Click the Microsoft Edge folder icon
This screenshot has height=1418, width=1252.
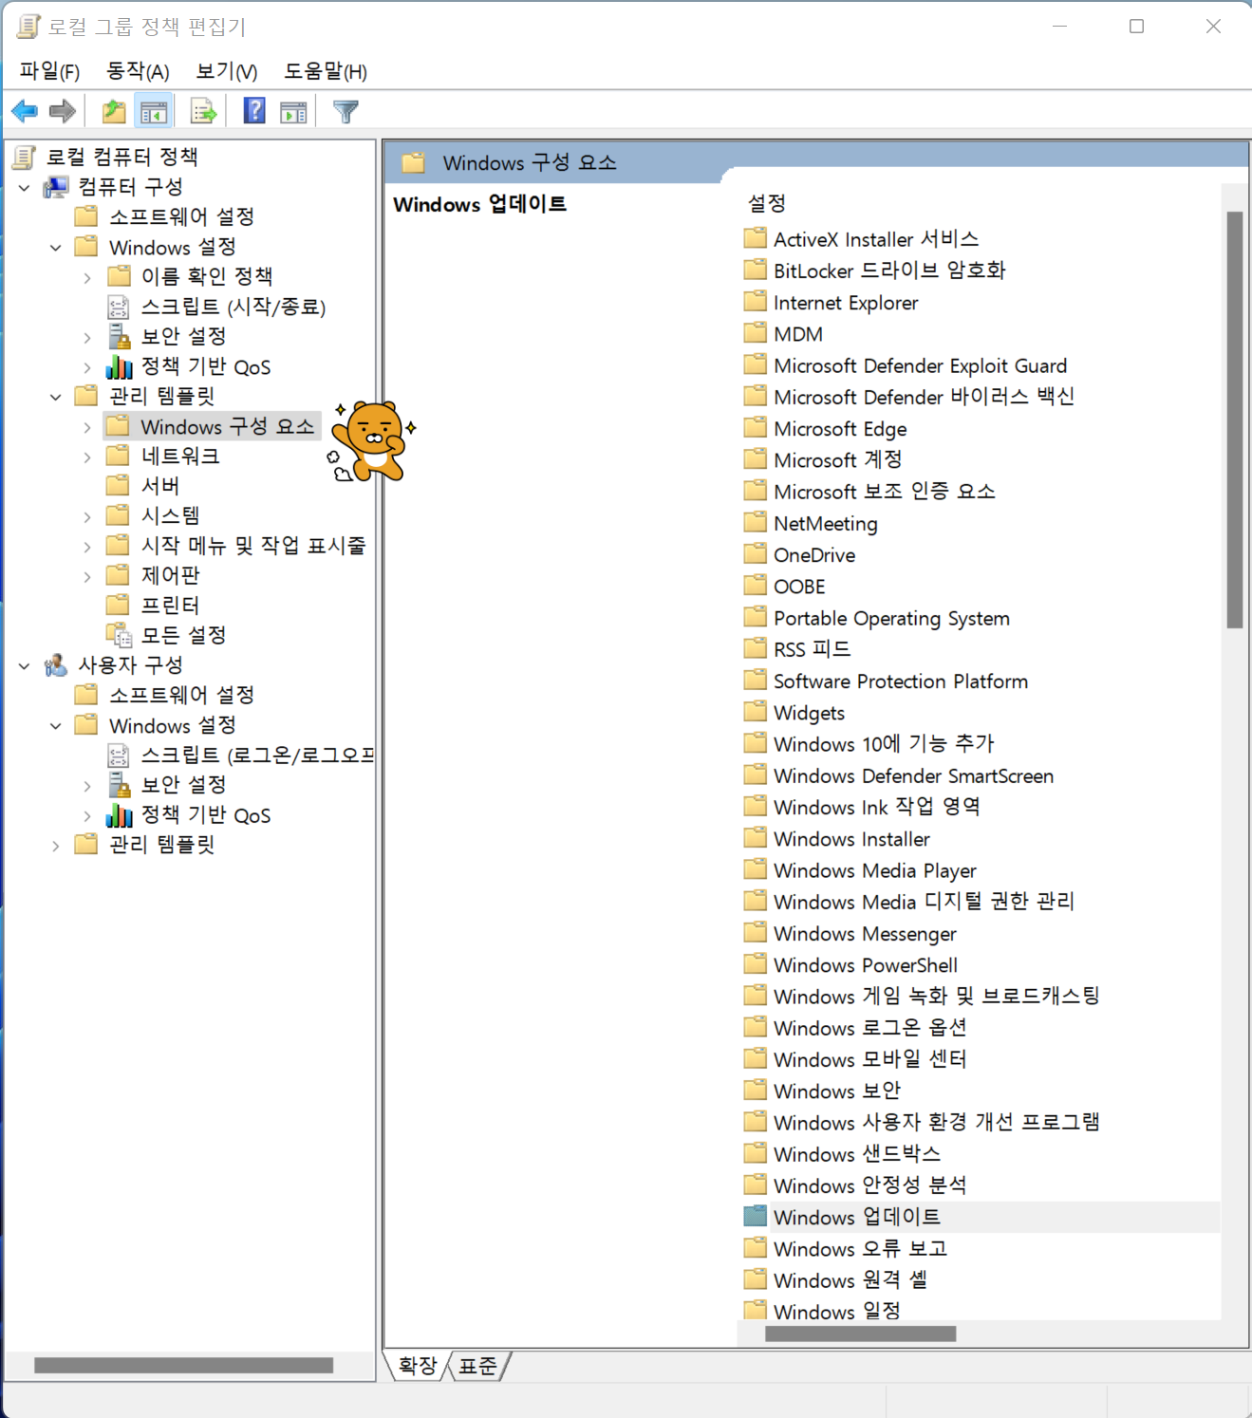click(756, 428)
